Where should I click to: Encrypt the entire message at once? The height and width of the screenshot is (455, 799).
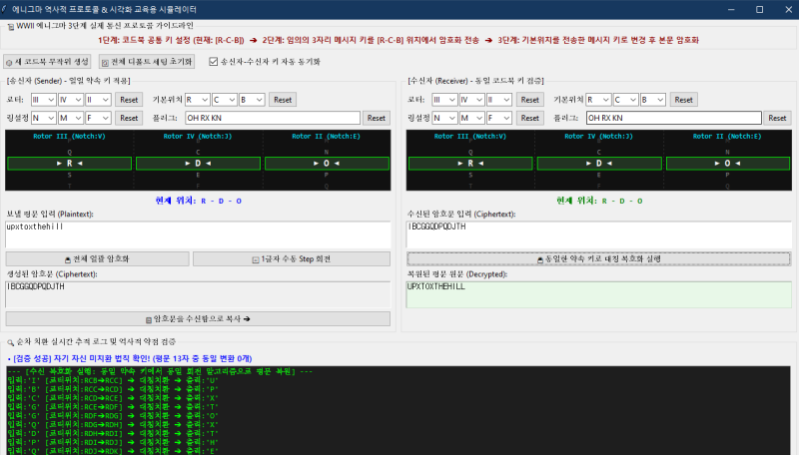coord(97,259)
